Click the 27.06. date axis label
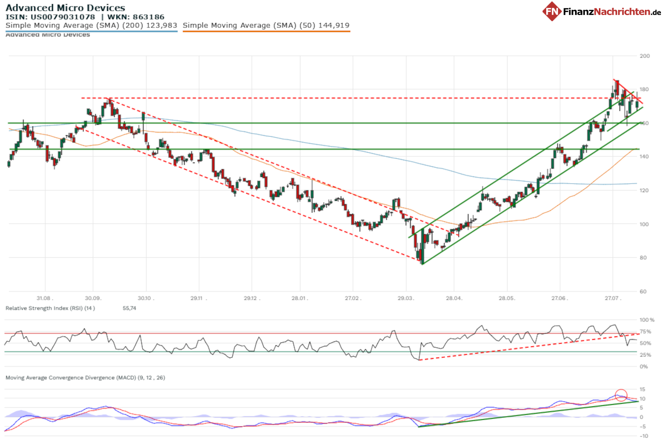Viewport: 662px width, 440px height. click(560, 298)
